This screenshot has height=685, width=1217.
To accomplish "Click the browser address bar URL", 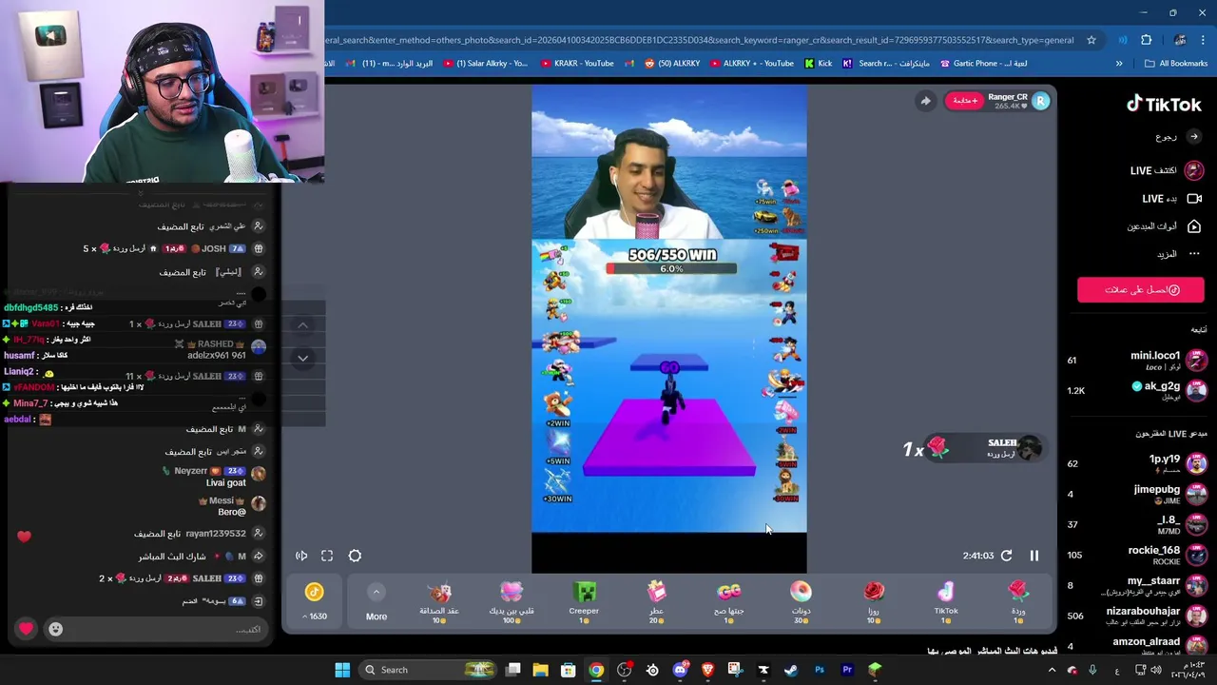I will pos(699,40).
